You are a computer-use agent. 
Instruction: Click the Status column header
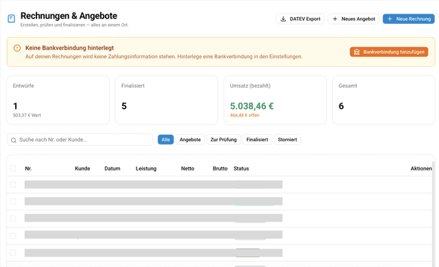coord(241,168)
